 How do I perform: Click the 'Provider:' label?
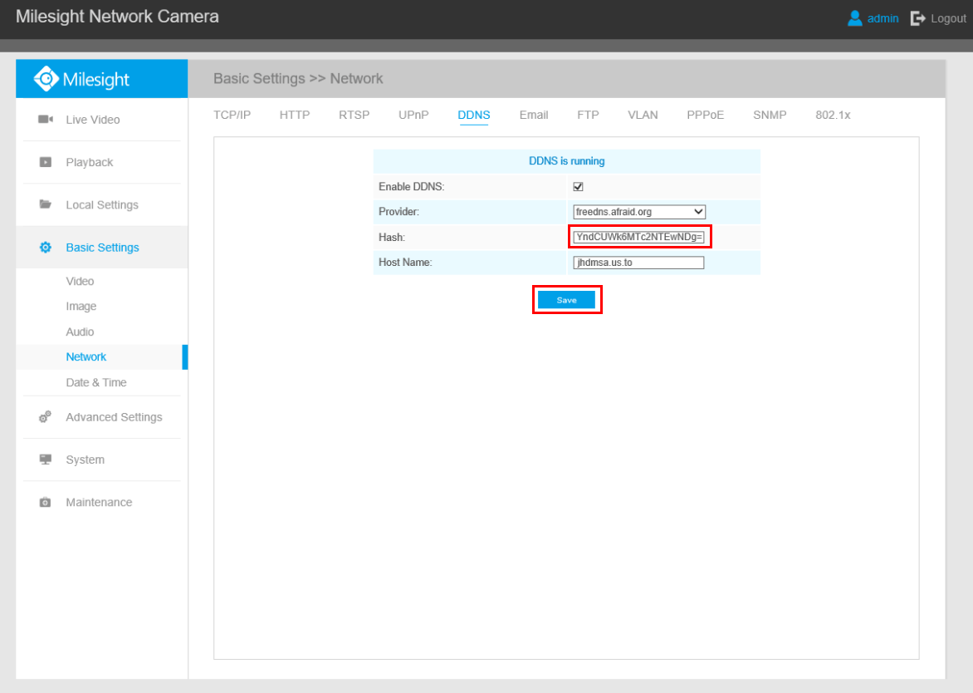pos(399,212)
